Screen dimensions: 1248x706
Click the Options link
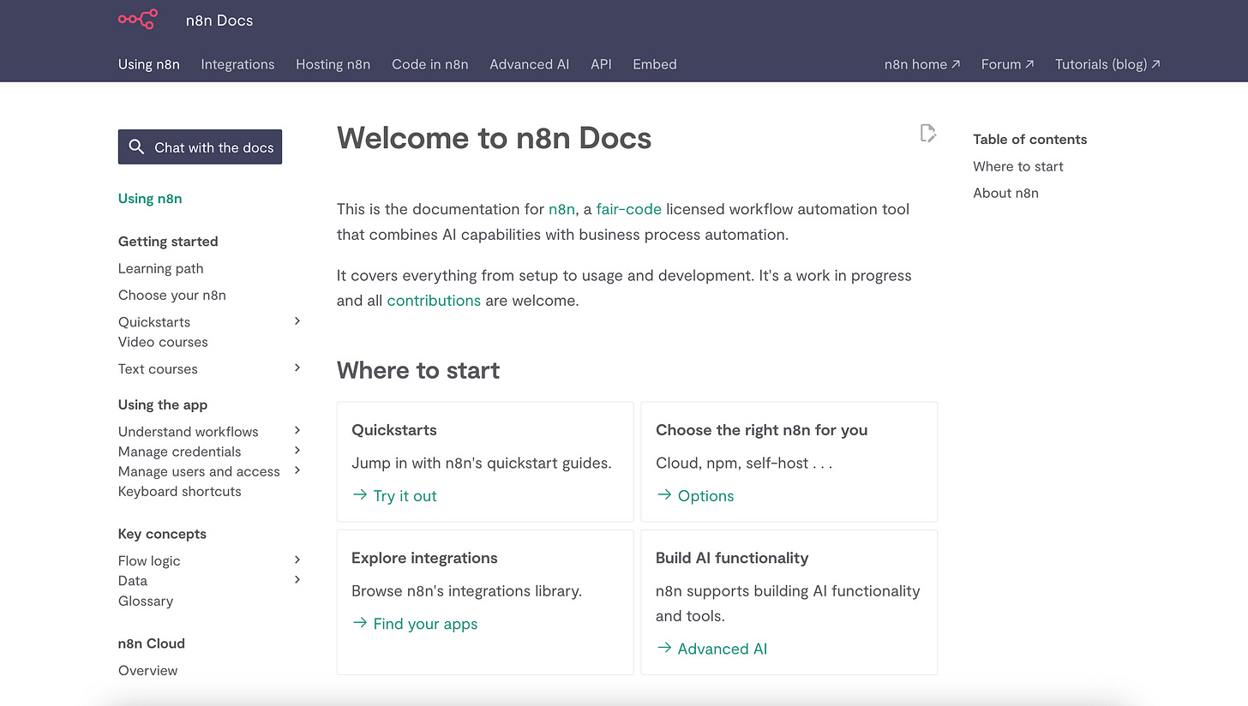point(706,496)
